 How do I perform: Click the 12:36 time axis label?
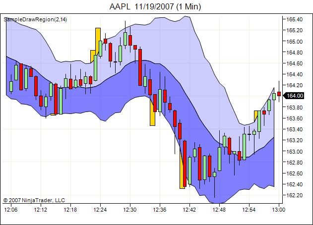pos(160,210)
